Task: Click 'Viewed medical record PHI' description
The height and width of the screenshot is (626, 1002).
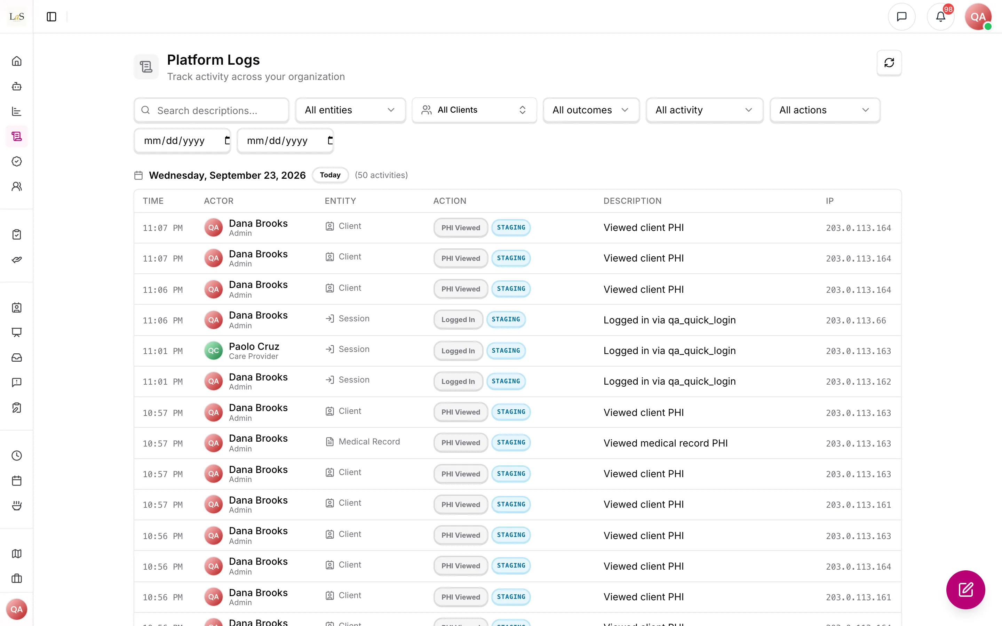Action: [x=665, y=443]
